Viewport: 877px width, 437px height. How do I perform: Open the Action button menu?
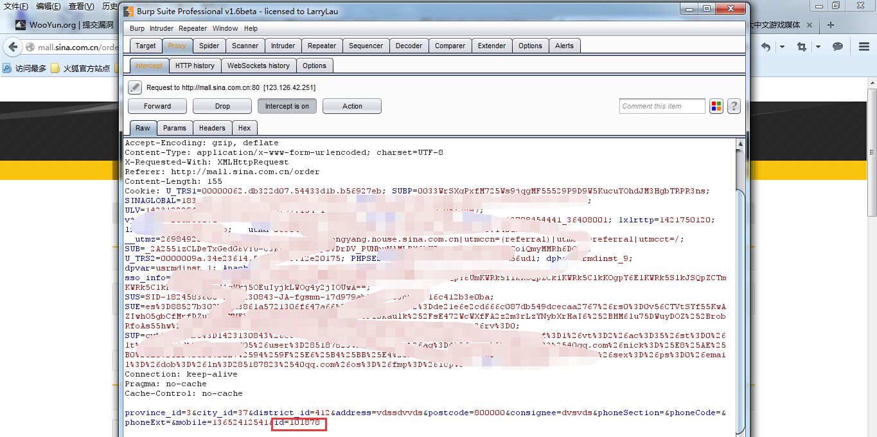pos(352,106)
